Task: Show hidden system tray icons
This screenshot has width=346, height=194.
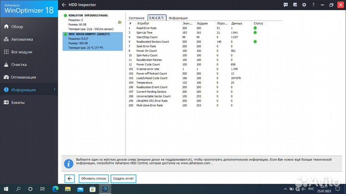Action: tap(285, 189)
